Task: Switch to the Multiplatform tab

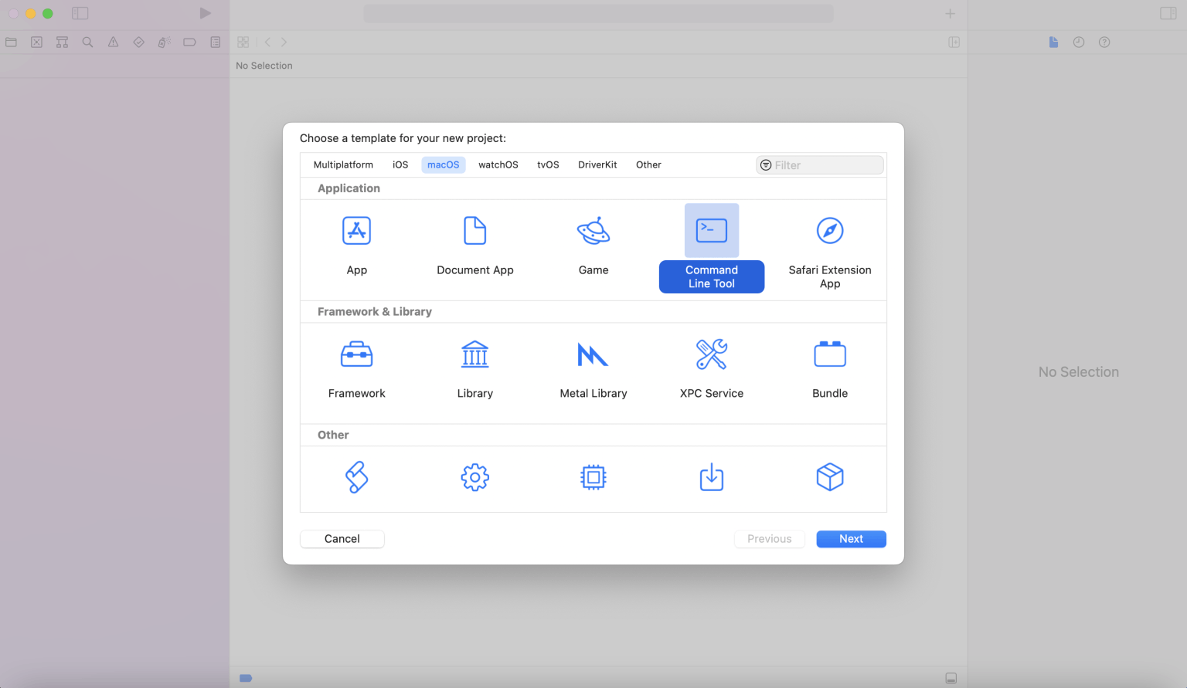Action: pos(343,164)
